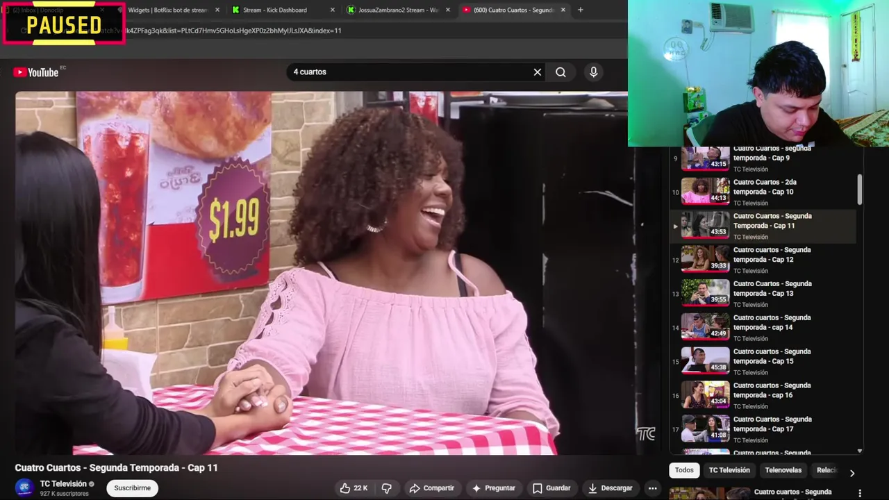This screenshot has height=500, width=889.
Task: Click the video title Cuatro Cuartos Cap 11
Action: (116, 467)
